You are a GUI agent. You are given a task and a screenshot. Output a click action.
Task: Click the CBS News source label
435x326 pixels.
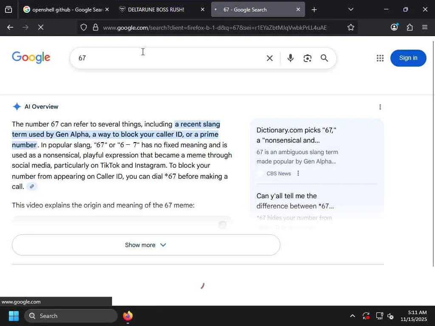279,174
